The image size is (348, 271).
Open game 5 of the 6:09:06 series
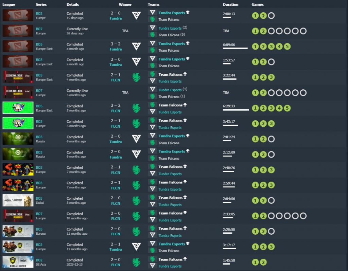pos(287,47)
